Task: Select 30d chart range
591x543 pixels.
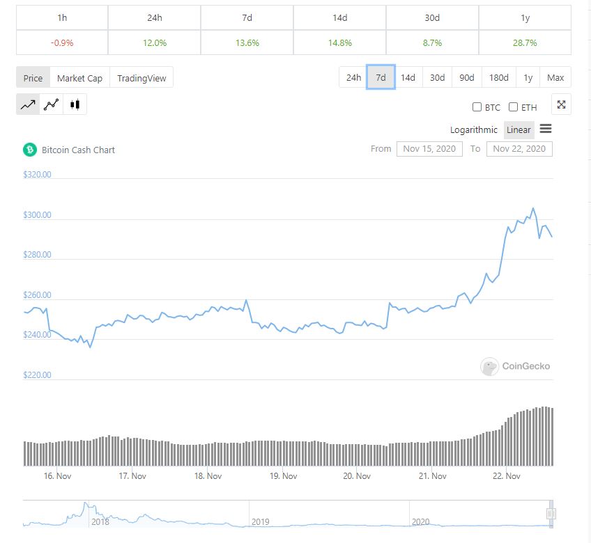Action: point(437,77)
